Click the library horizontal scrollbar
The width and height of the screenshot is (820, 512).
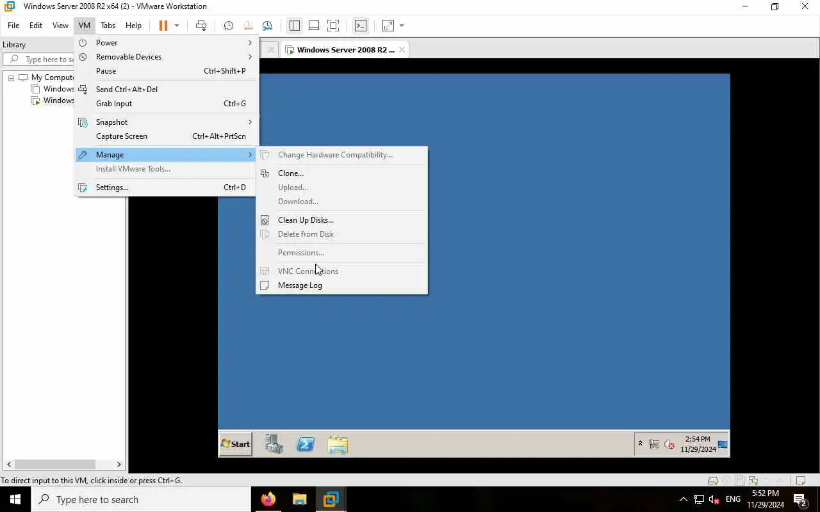click(54, 465)
